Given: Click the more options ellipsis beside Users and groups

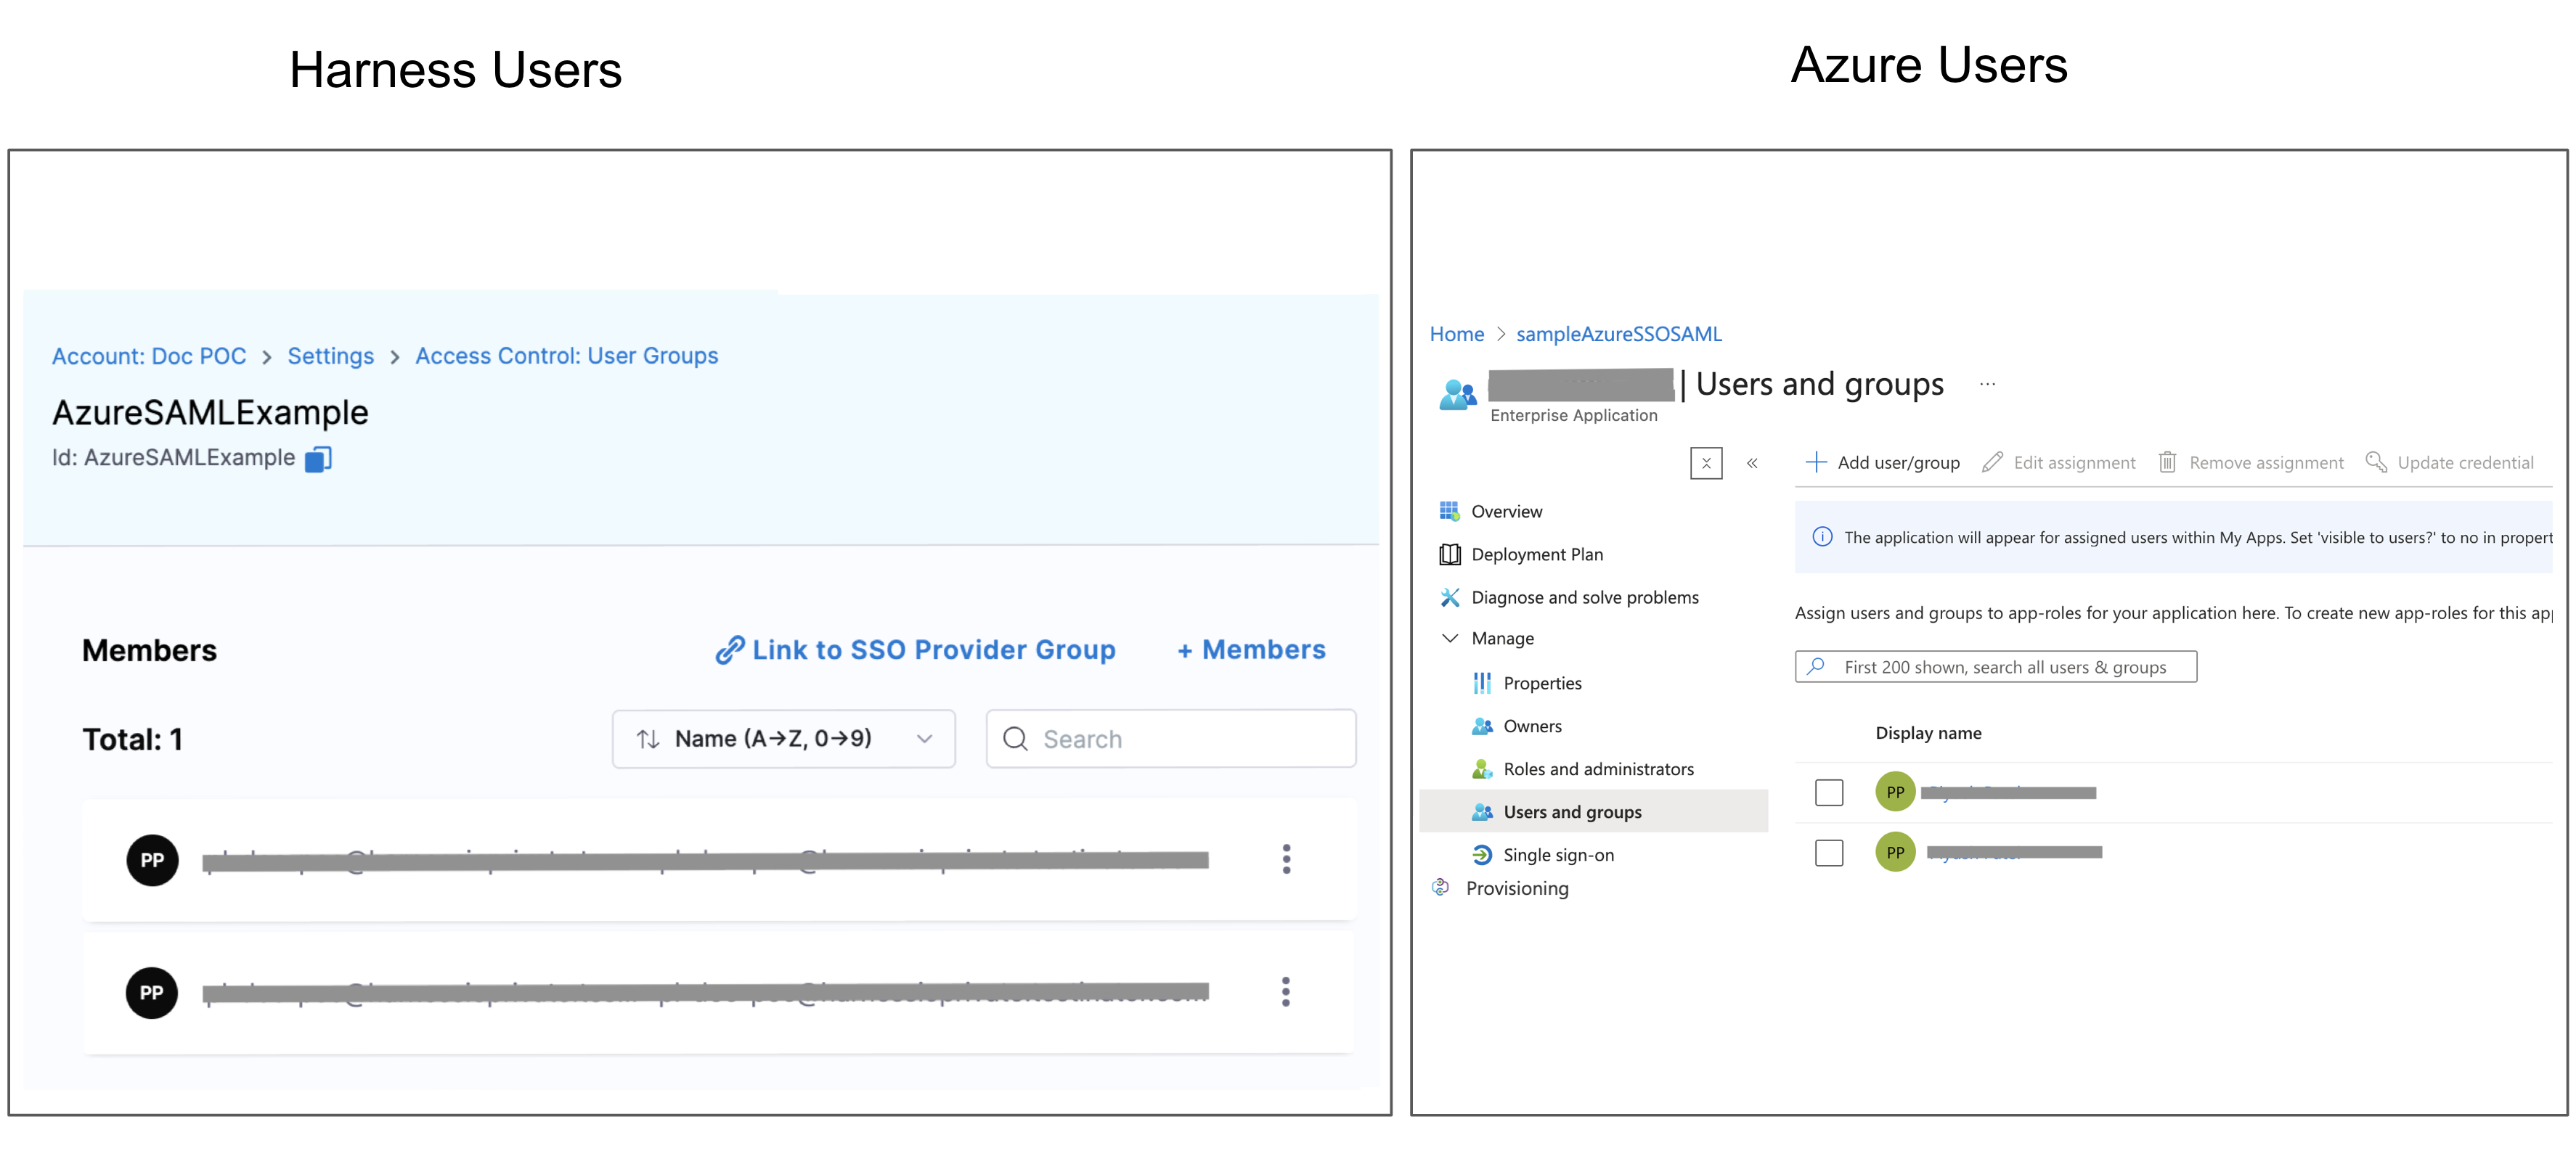Looking at the screenshot, I should pyautogui.click(x=1987, y=385).
